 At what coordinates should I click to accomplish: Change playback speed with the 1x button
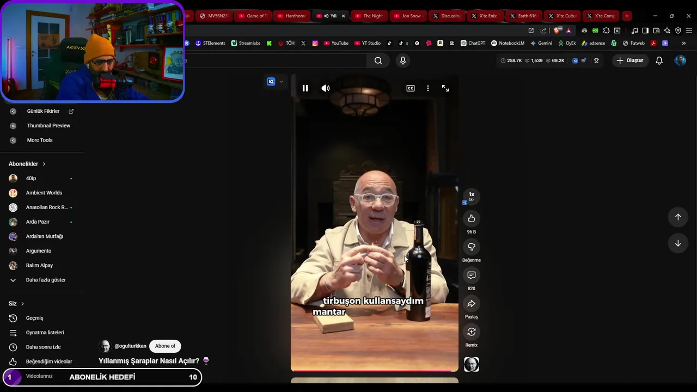pos(472,197)
